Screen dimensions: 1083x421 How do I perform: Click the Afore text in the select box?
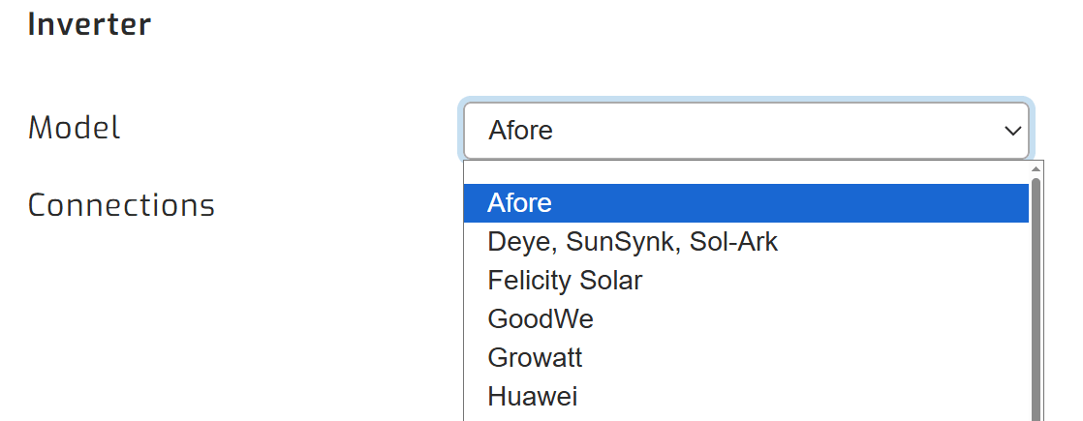click(521, 131)
